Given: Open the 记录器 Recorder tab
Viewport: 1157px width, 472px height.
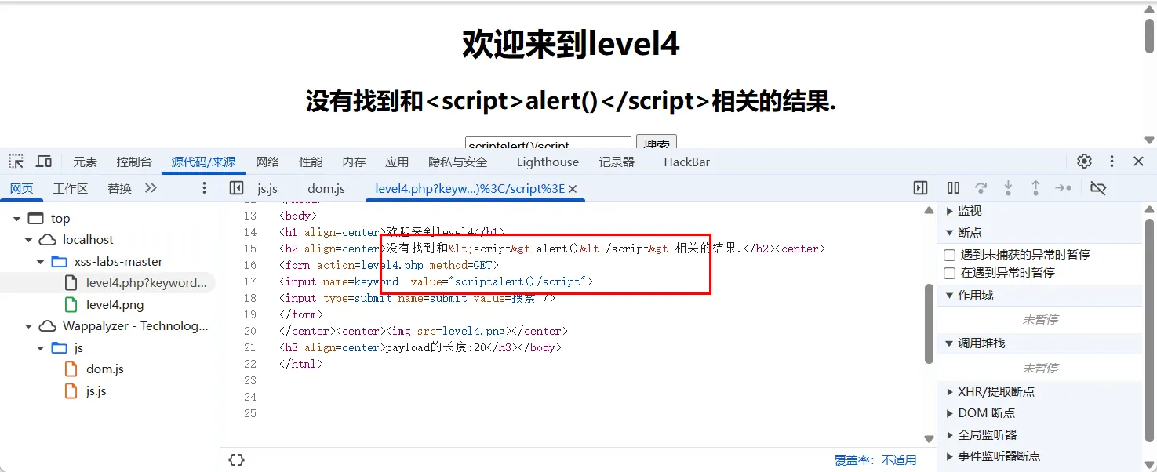Looking at the screenshot, I should pyautogui.click(x=617, y=162).
